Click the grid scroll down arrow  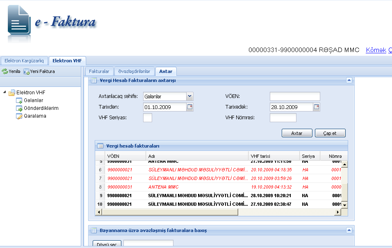344,205
